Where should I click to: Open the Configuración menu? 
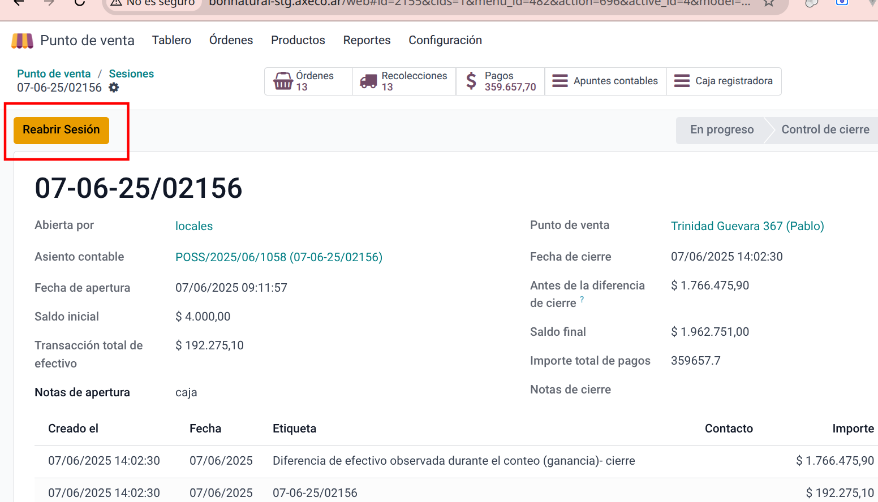click(445, 40)
